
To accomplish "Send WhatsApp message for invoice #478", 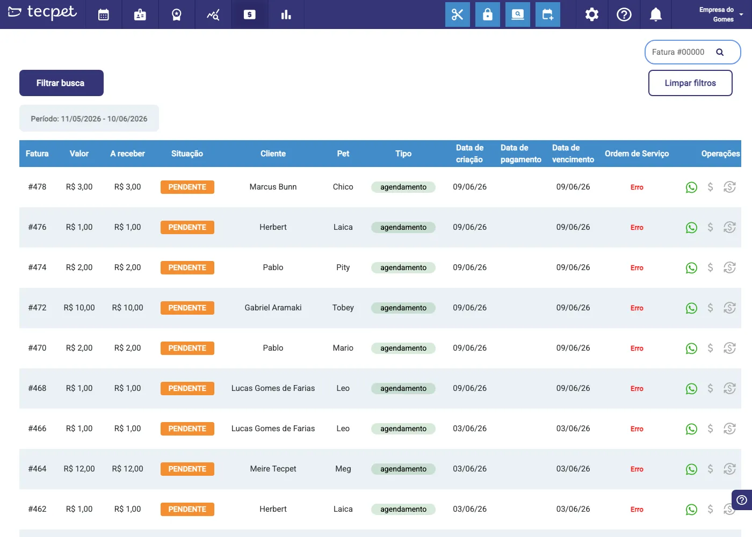I will (x=691, y=187).
